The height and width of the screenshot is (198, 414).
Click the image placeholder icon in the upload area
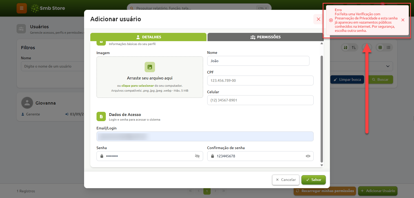click(x=150, y=67)
